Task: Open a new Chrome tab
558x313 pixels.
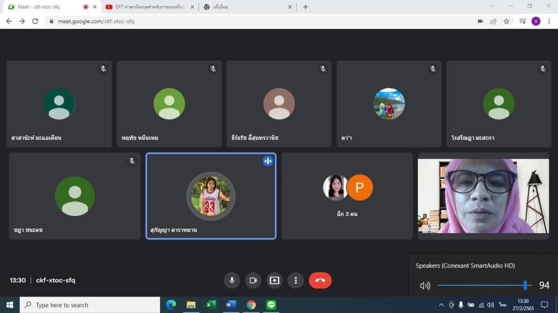Action: coord(305,7)
